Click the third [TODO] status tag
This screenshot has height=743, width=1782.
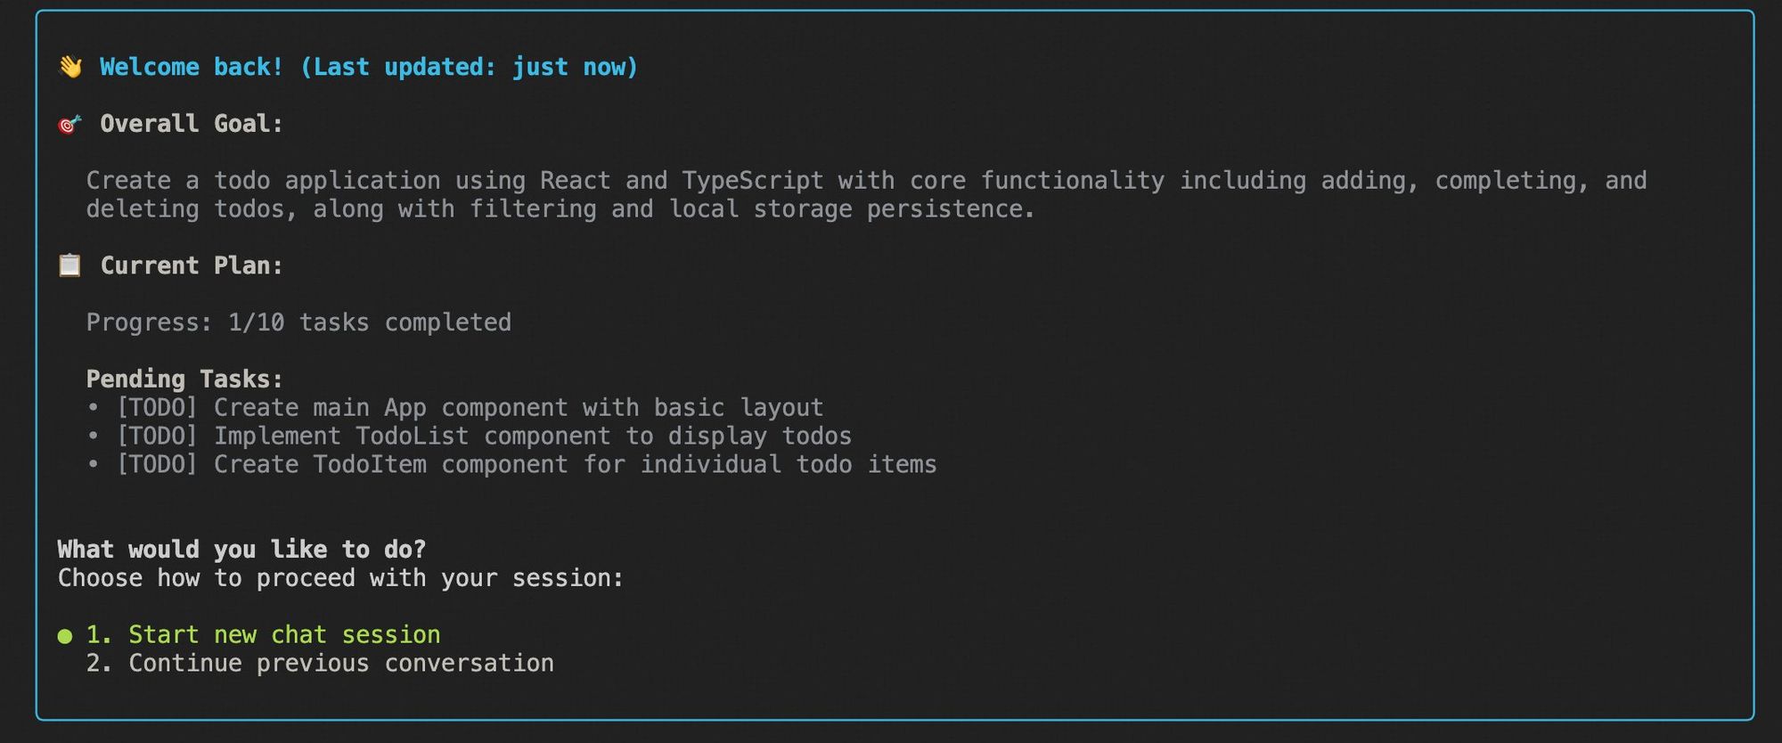(157, 464)
